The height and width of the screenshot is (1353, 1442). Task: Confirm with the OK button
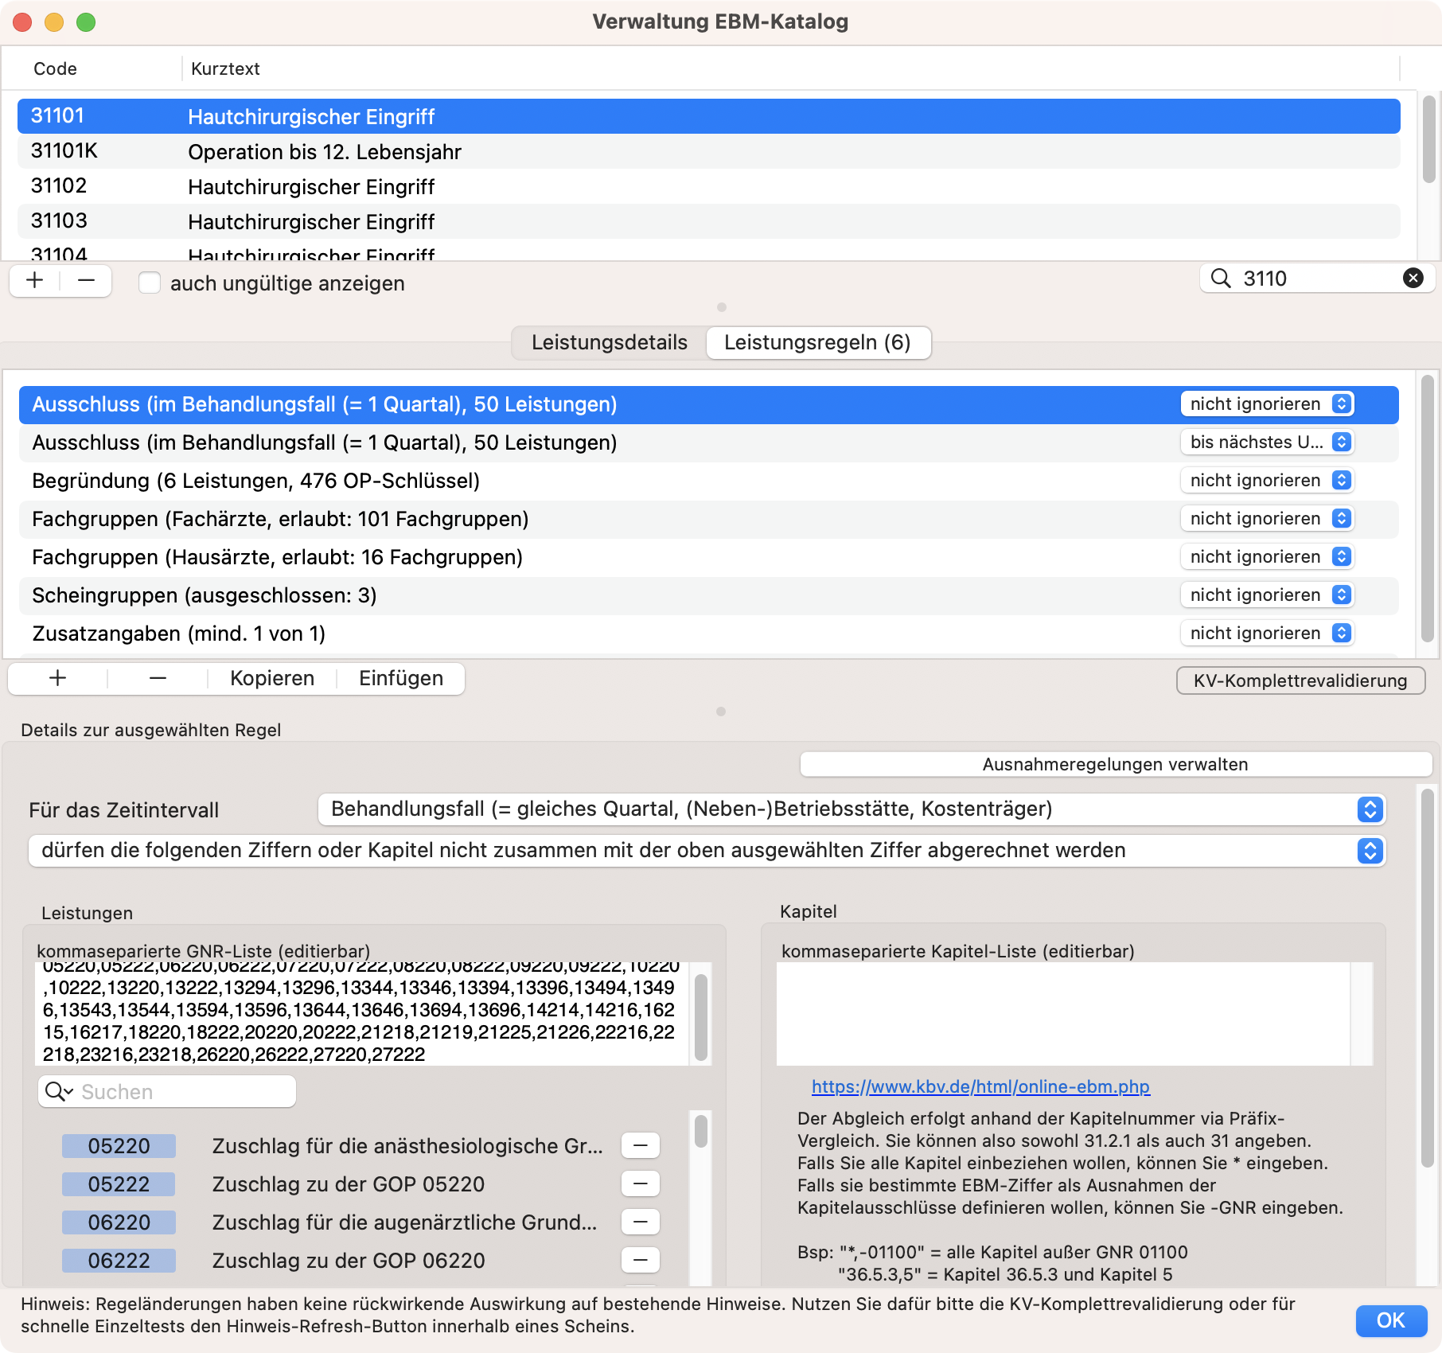click(x=1390, y=1320)
